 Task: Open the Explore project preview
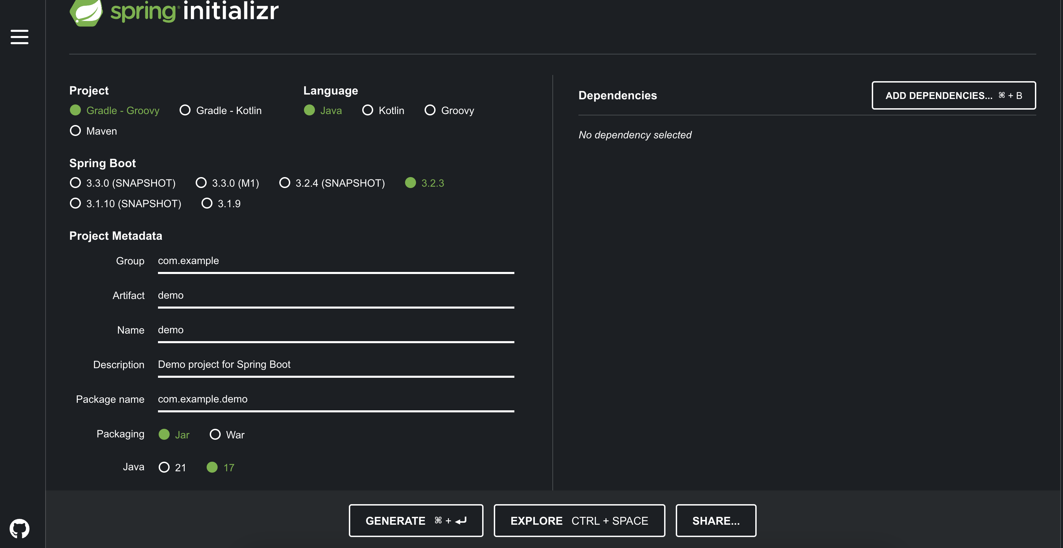(579, 521)
